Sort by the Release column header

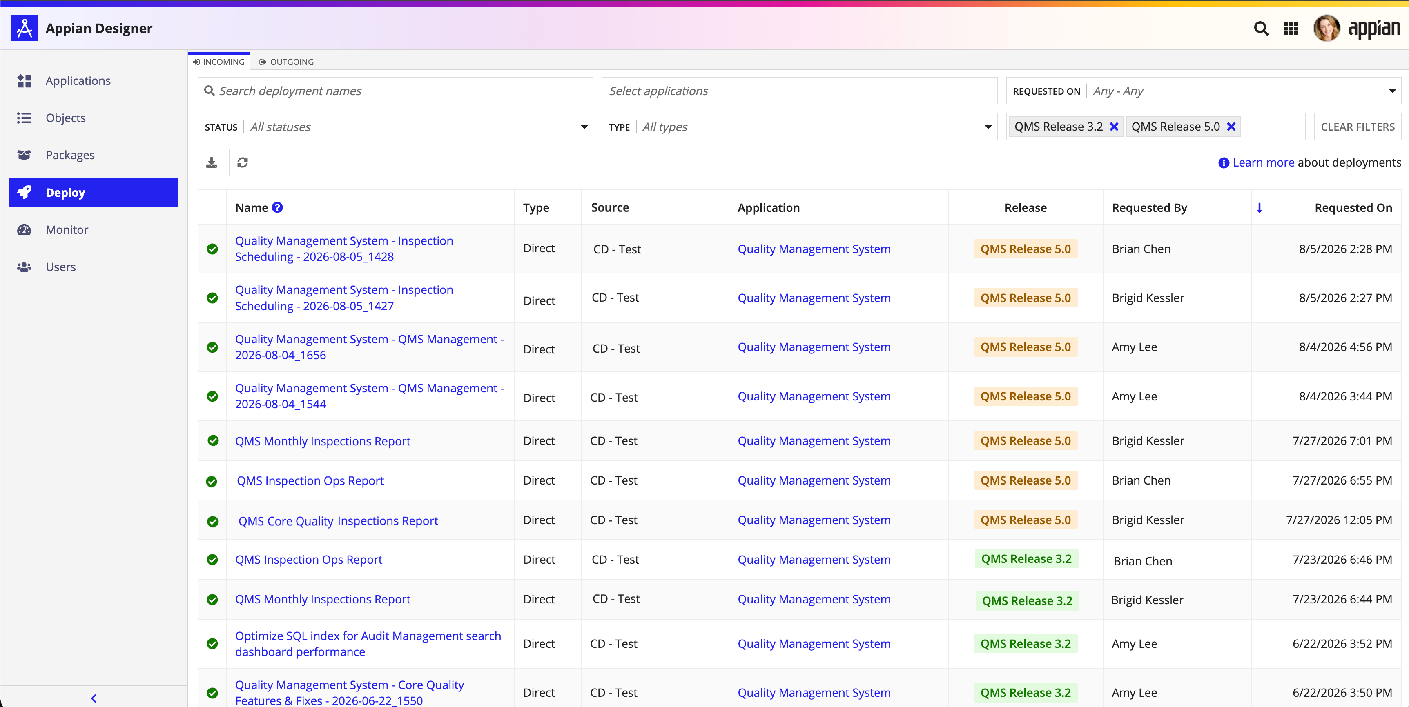1026,207
